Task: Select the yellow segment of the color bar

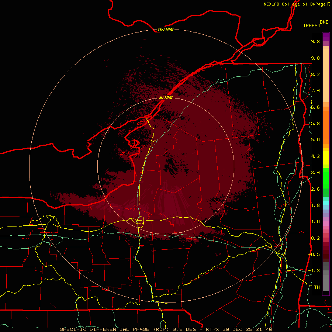Action: coord(326,158)
